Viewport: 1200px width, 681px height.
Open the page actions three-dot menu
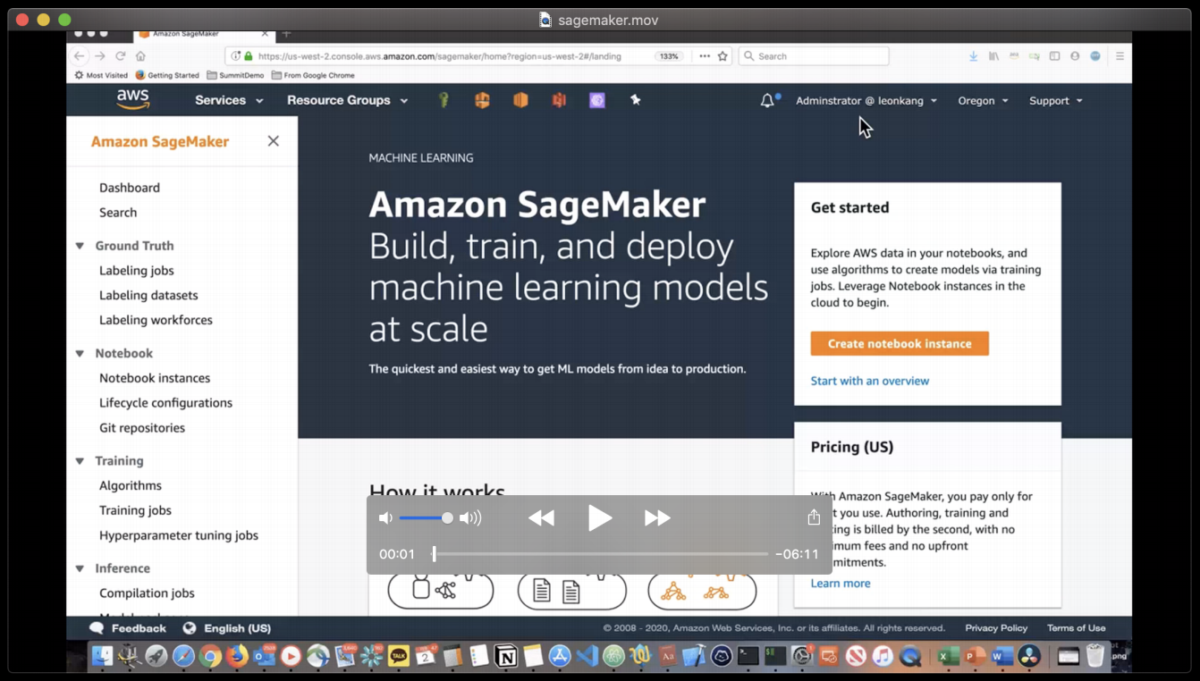(705, 55)
